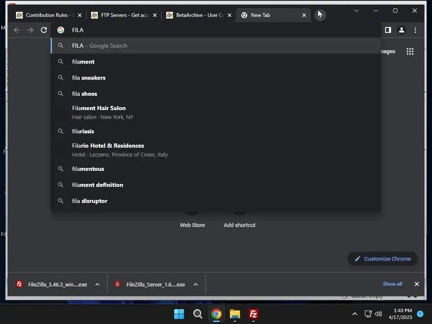
Task: Open the Chrome three-dot menu
Action: click(415, 30)
